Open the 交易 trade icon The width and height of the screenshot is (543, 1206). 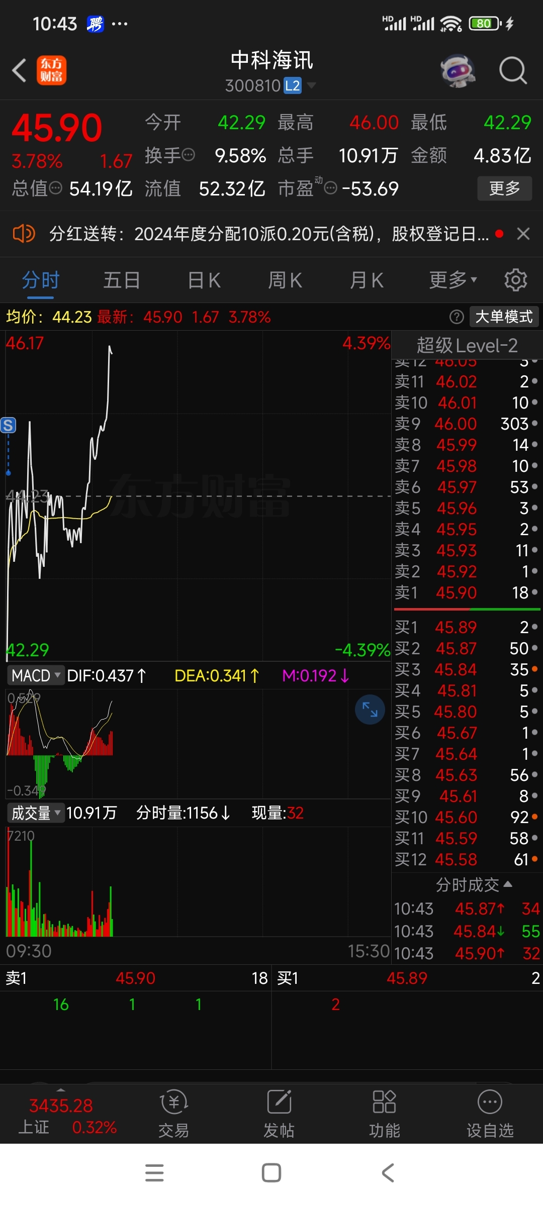[174, 1115]
